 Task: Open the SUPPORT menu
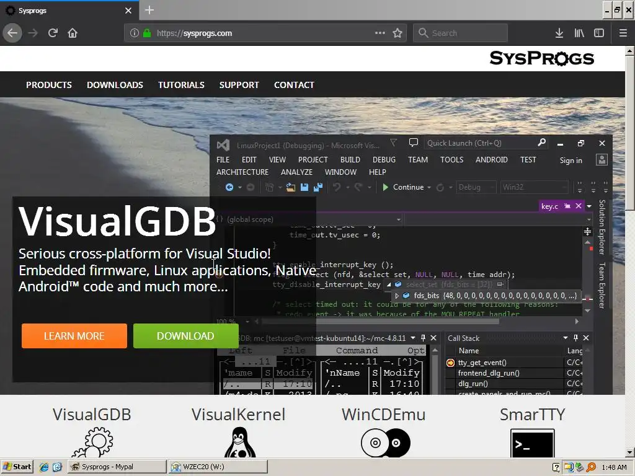coord(239,85)
